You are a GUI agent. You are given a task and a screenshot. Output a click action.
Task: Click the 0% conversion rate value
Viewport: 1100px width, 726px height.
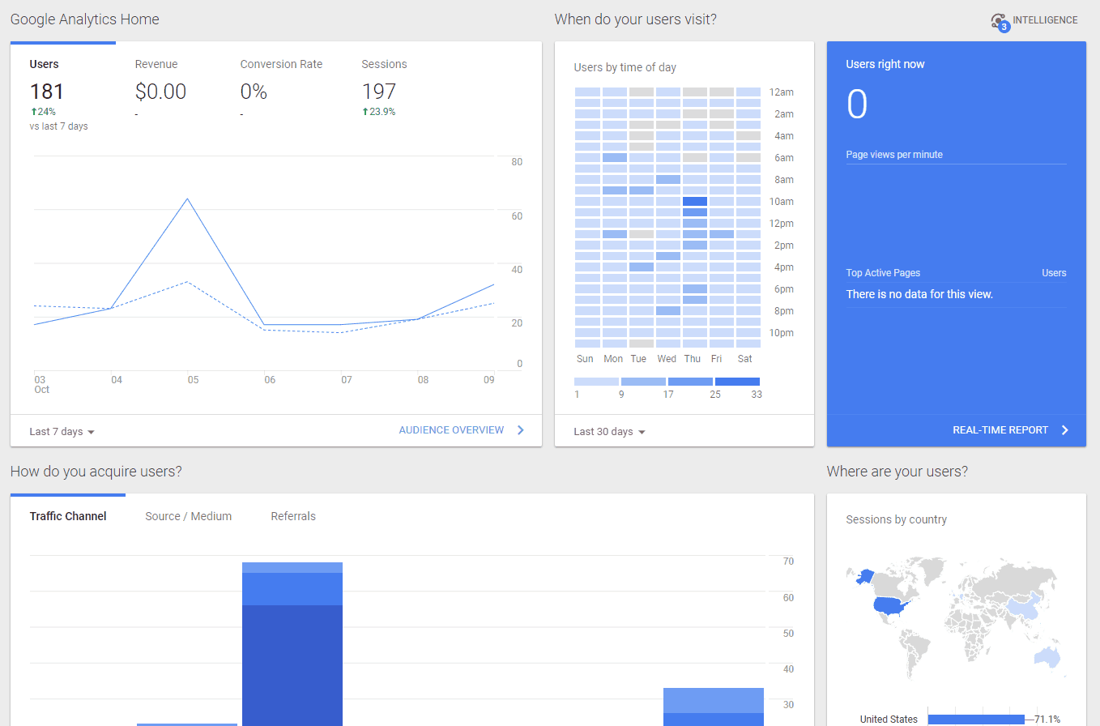tap(254, 92)
